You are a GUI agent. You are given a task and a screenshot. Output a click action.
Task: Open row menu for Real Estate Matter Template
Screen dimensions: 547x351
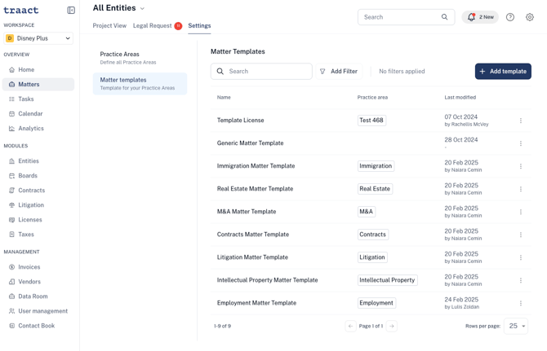(521, 189)
